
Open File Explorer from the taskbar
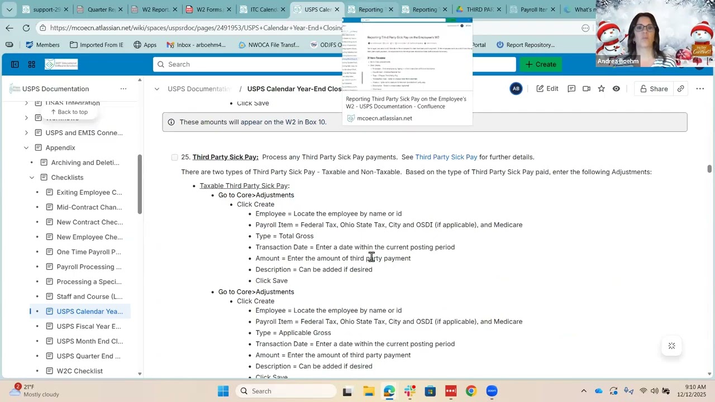coord(369,391)
